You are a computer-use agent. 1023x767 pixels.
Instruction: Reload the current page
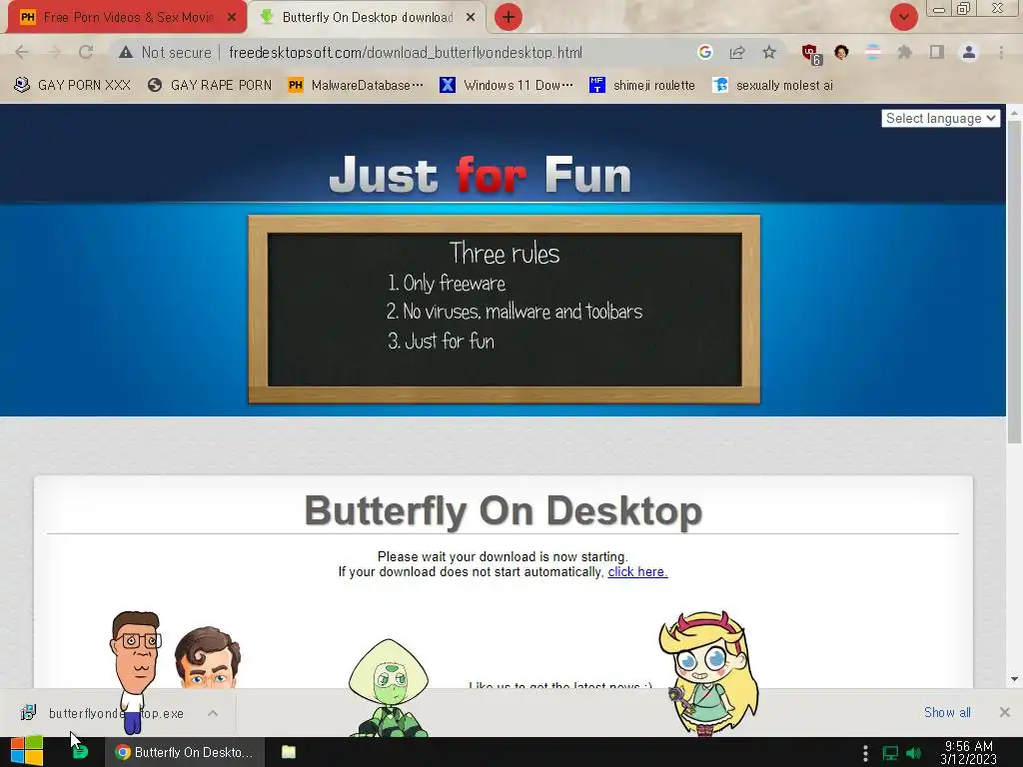tap(86, 52)
